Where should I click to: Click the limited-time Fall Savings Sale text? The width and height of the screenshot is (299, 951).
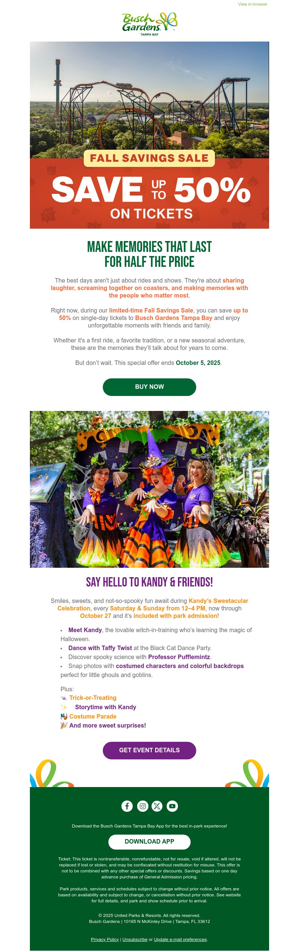coord(151,310)
